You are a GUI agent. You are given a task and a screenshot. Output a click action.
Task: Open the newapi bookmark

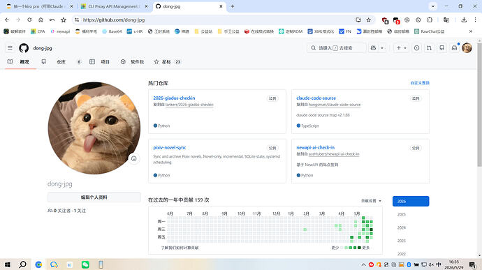coord(60,31)
